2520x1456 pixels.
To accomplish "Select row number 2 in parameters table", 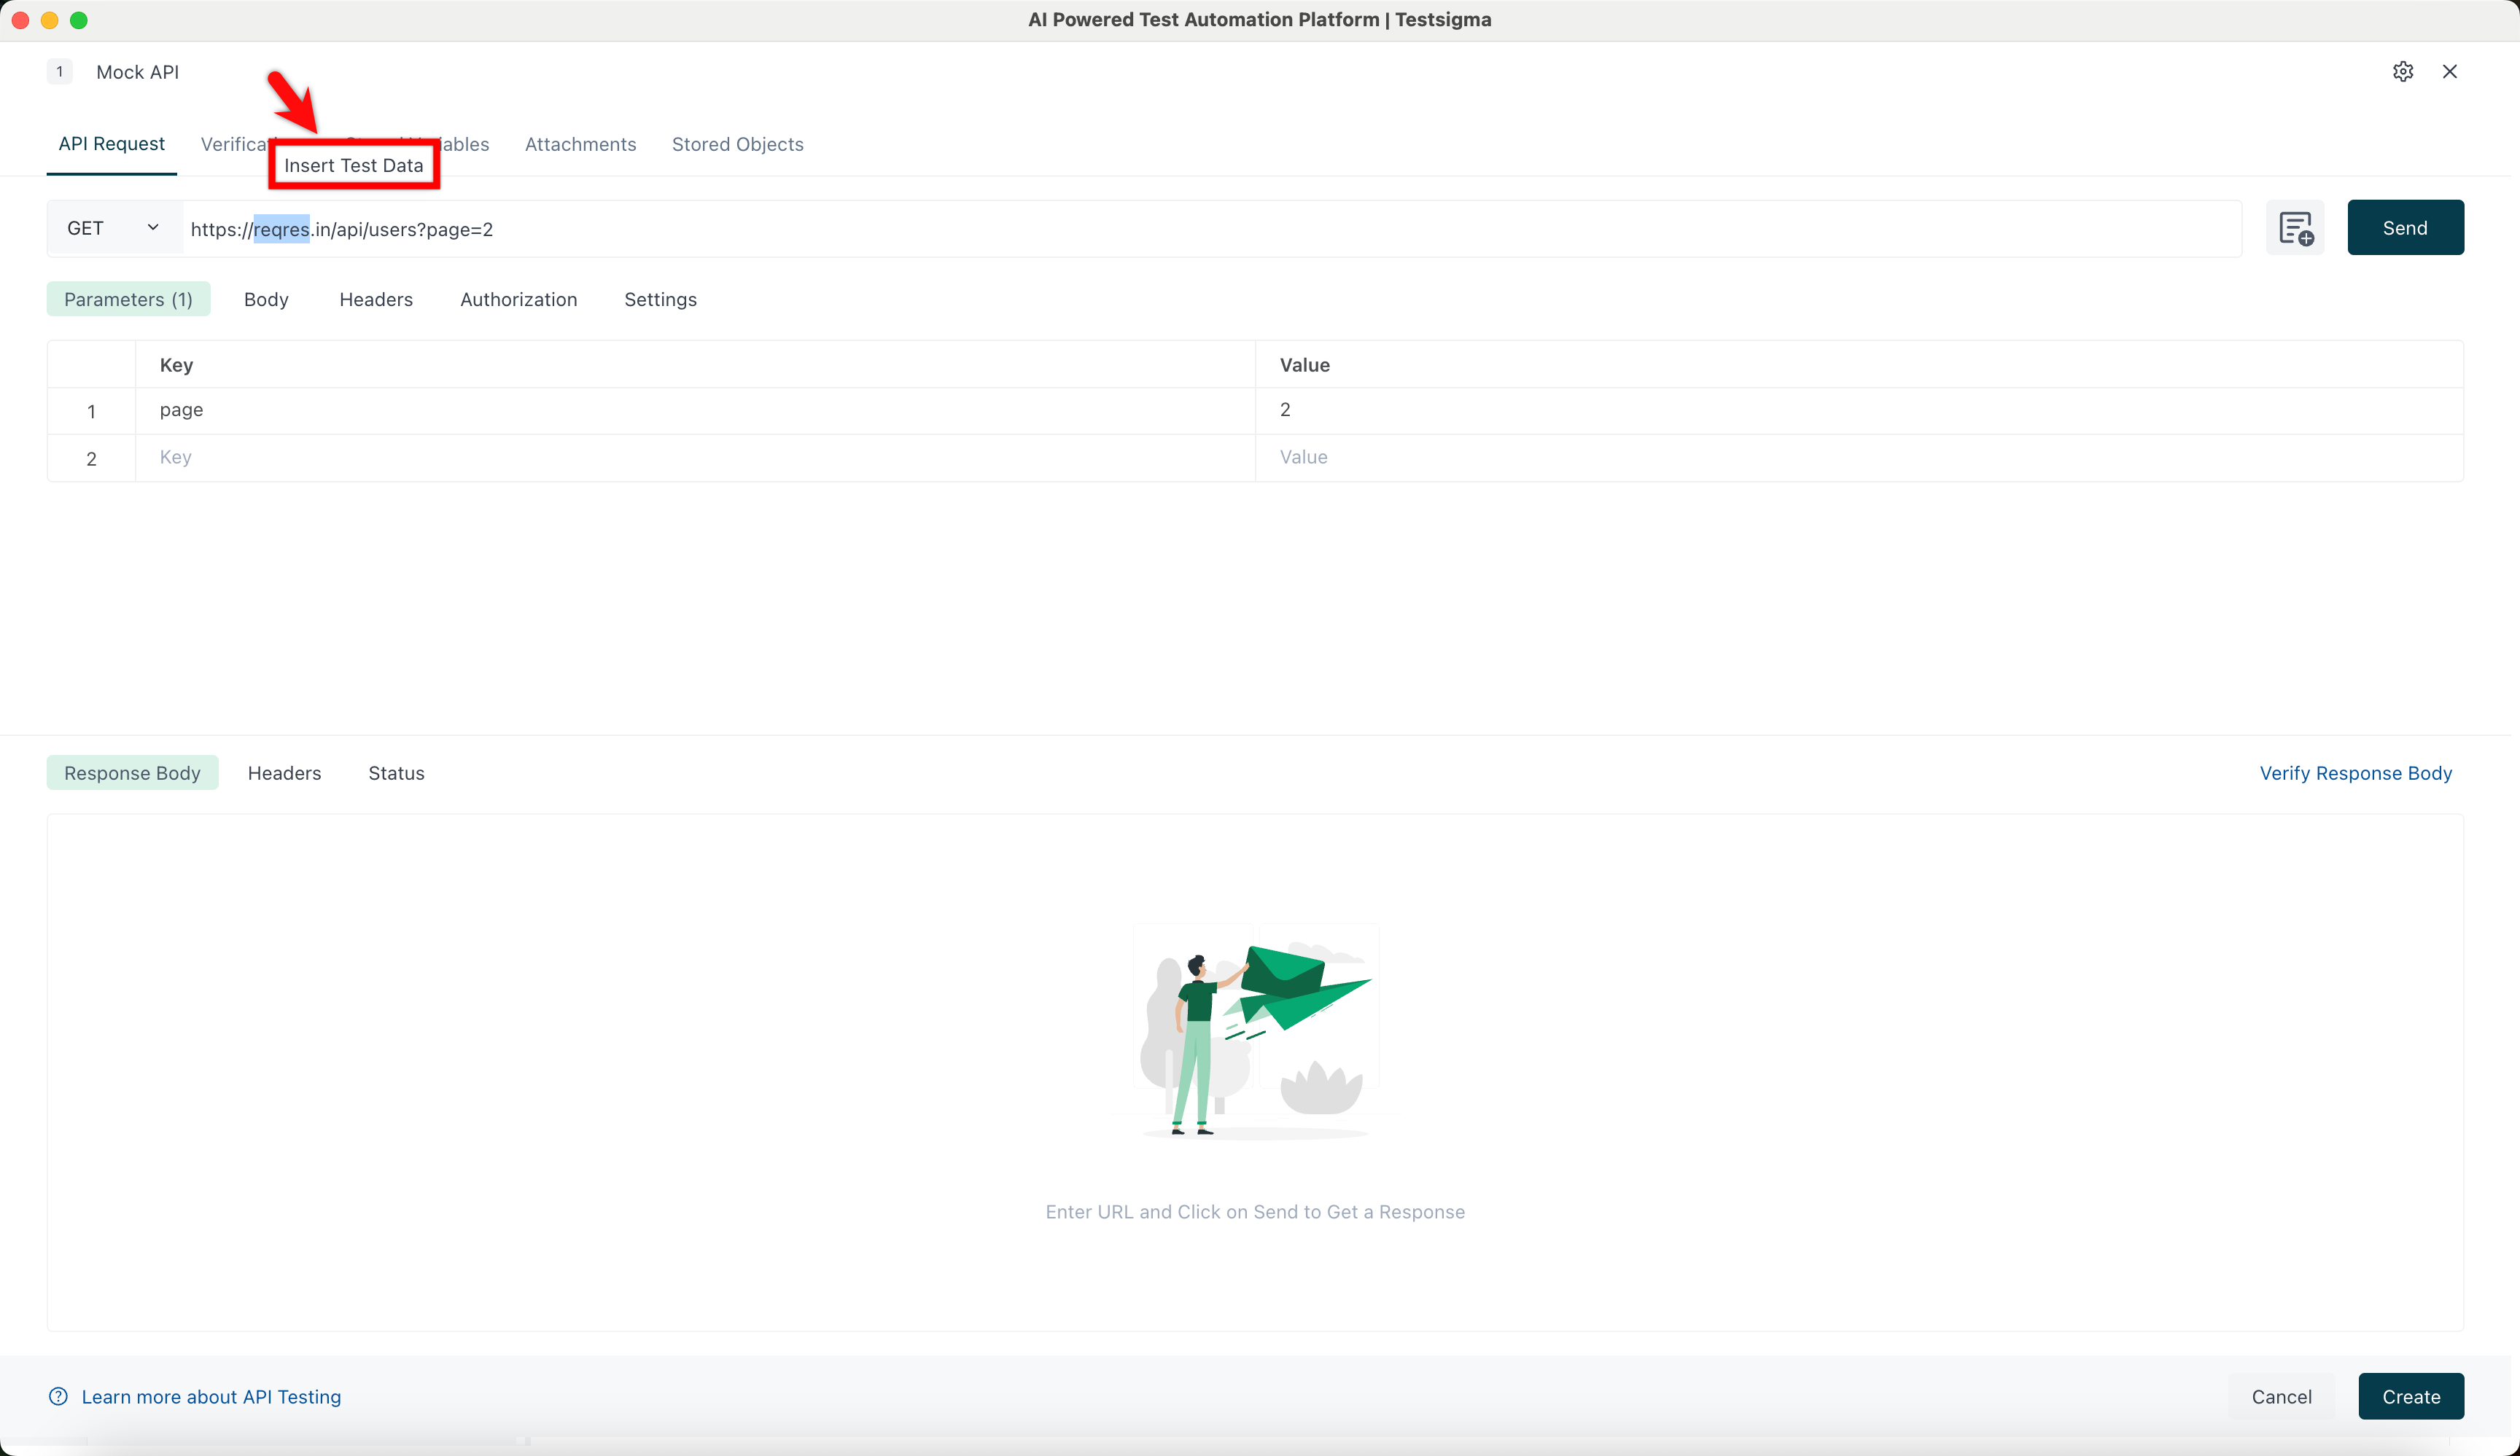I will tap(91, 458).
